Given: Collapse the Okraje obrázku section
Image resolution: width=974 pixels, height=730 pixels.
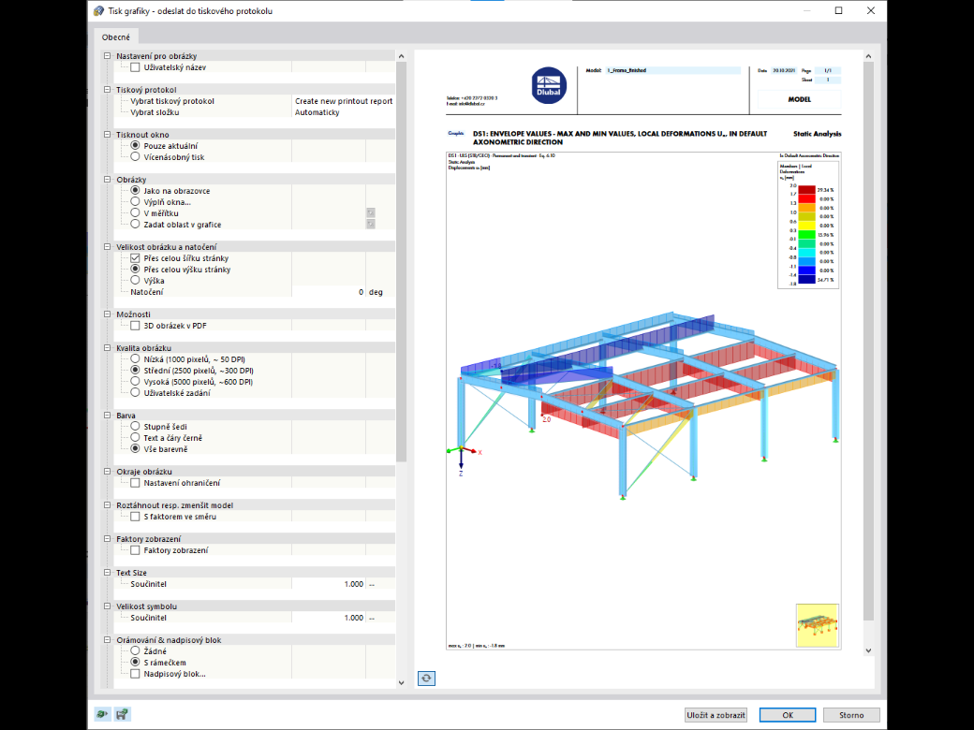Looking at the screenshot, I should pos(108,471).
